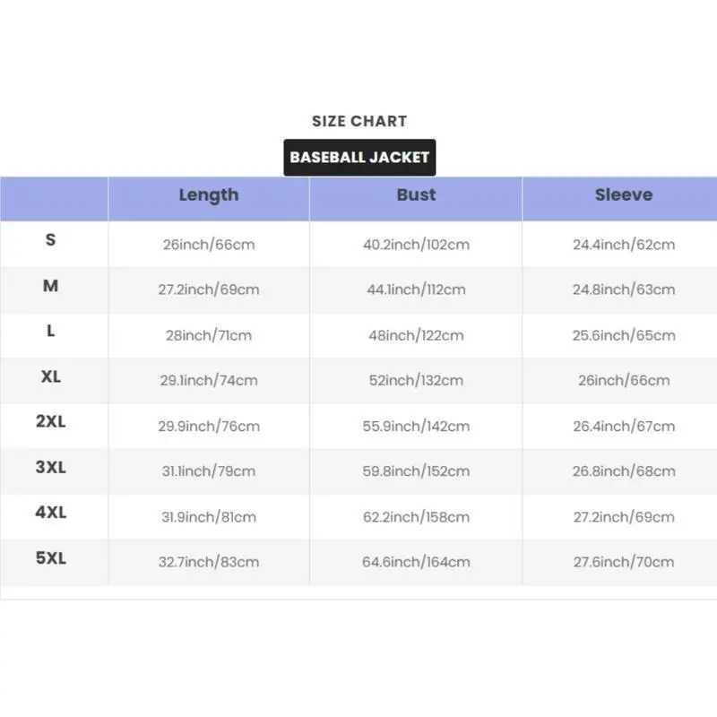The height and width of the screenshot is (717, 717).
Task: Select the Length column header
Action: [209, 195]
